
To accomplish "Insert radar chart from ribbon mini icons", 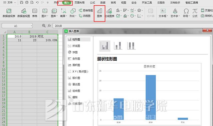I will [139, 10].
